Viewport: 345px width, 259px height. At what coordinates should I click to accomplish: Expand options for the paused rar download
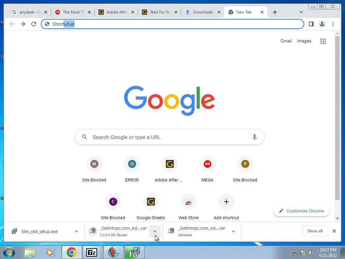tap(155, 231)
